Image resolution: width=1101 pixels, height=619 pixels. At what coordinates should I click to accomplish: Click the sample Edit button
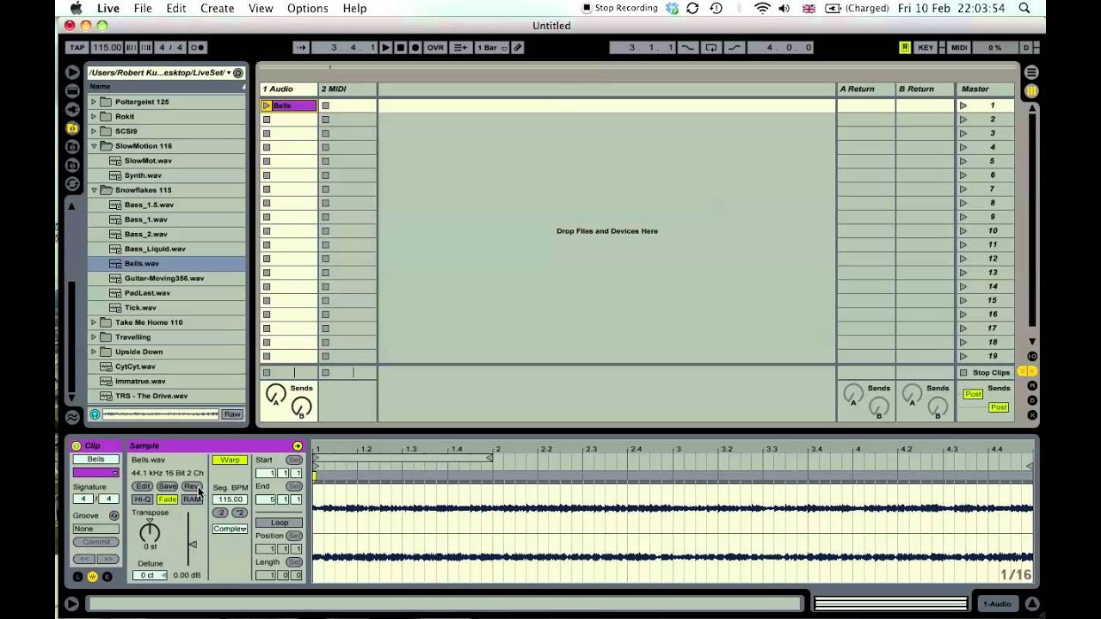pos(142,487)
